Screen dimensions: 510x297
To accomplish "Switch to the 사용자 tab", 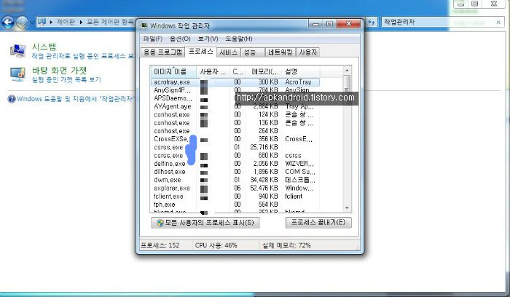I will (x=307, y=52).
